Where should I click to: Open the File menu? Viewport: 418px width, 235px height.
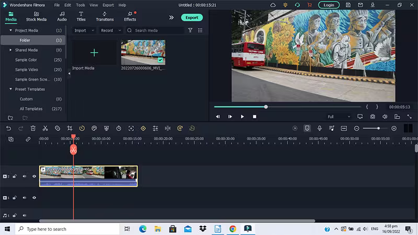[x=57, y=5]
